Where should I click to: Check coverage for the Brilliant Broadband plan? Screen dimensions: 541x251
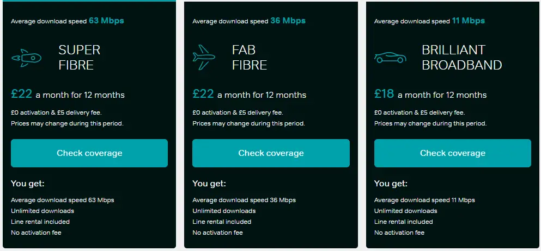click(453, 153)
